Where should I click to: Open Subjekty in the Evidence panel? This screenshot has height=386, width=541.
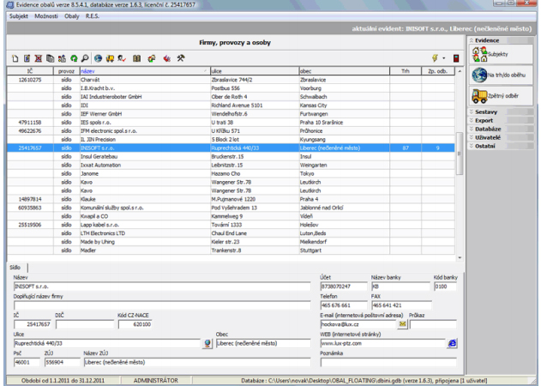(x=501, y=54)
